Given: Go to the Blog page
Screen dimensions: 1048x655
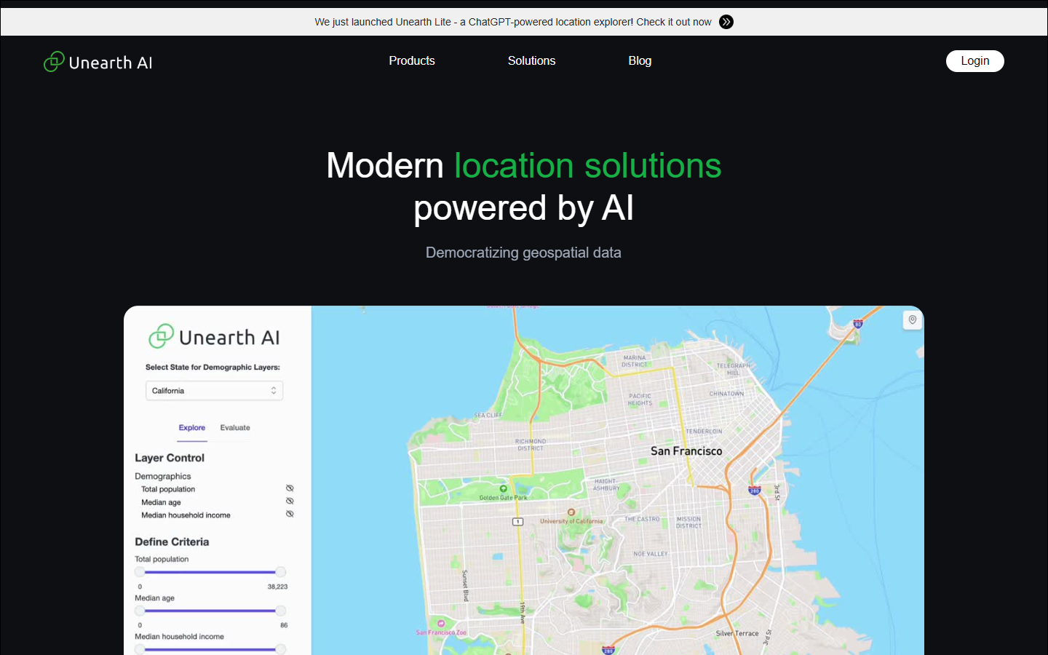Looking at the screenshot, I should 640,61.
